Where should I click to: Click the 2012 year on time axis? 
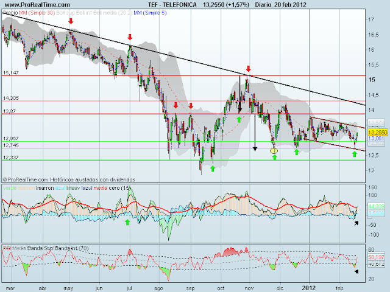309,288
